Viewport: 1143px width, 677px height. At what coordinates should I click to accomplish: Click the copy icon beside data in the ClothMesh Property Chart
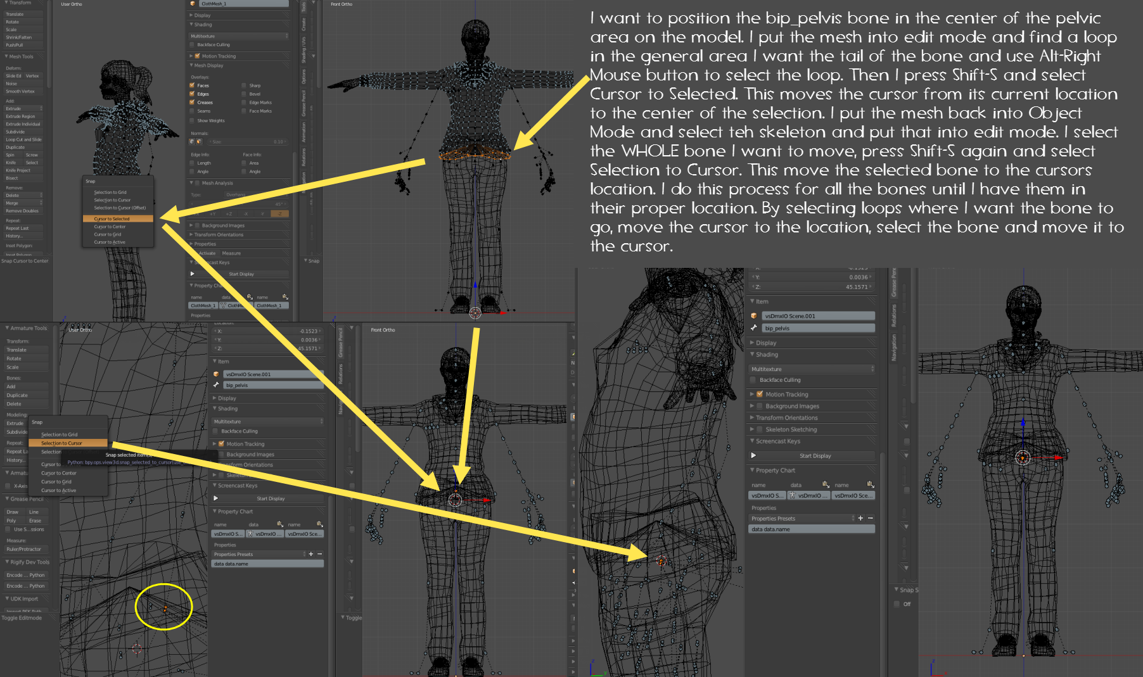click(x=250, y=297)
